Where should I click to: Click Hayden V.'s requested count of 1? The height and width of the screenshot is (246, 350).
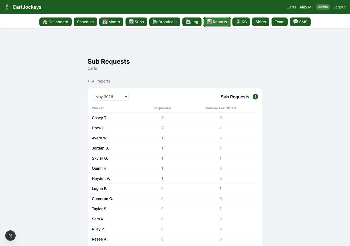tap(162, 178)
